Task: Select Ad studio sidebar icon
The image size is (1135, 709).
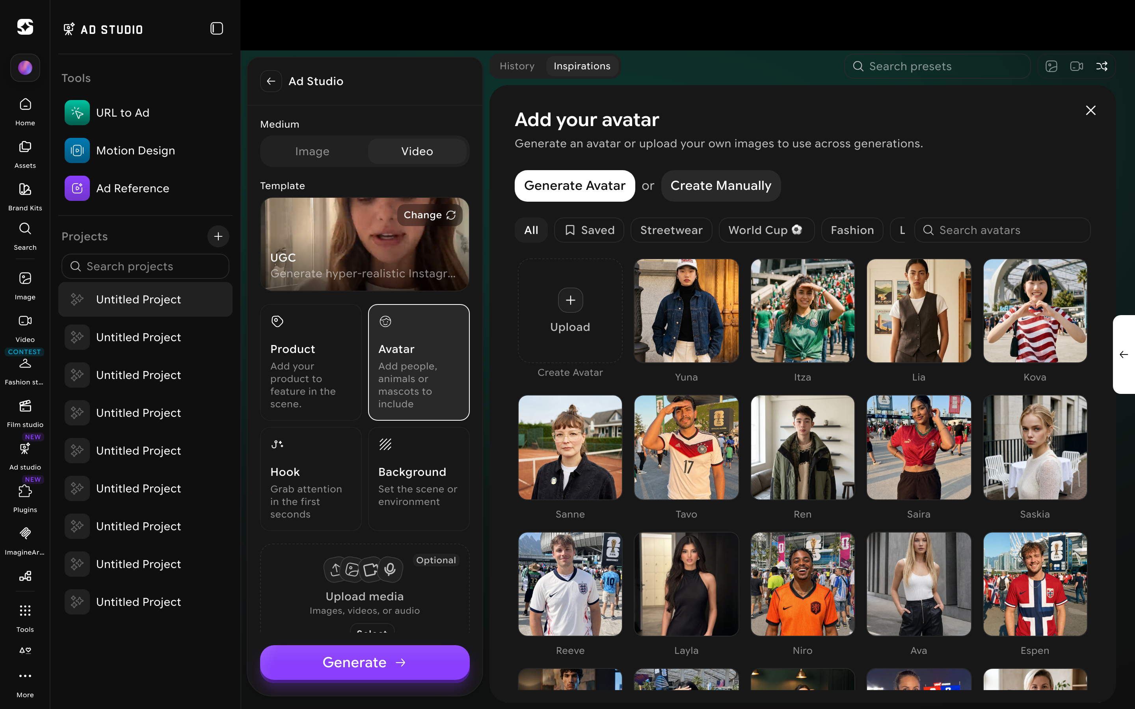Action: pos(25,456)
